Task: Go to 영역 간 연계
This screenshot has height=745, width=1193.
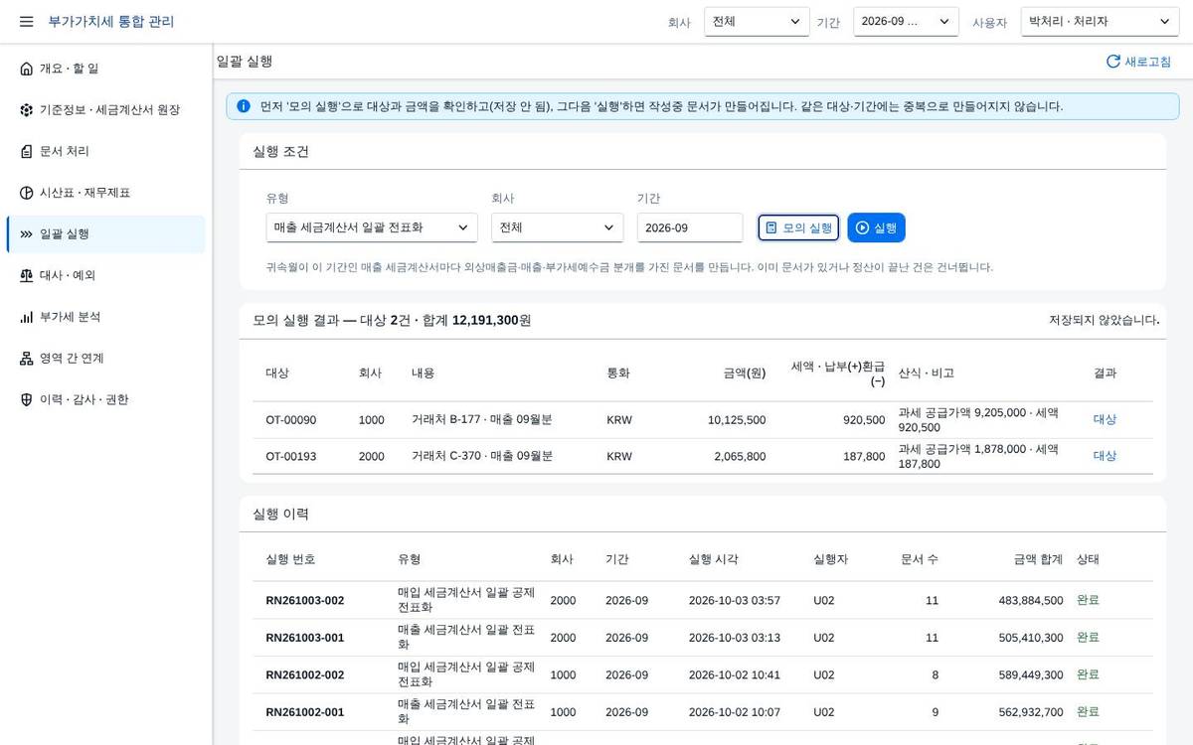Action: [x=105, y=359]
